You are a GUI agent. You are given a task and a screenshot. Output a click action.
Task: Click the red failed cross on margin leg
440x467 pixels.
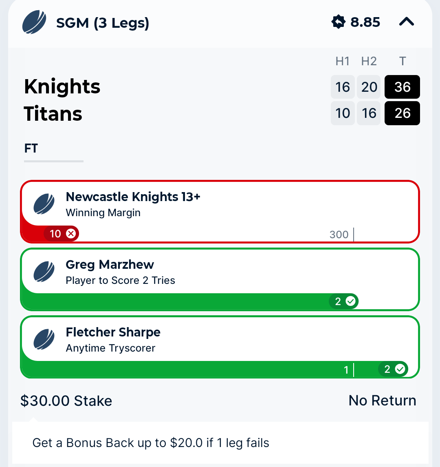pyautogui.click(x=71, y=234)
